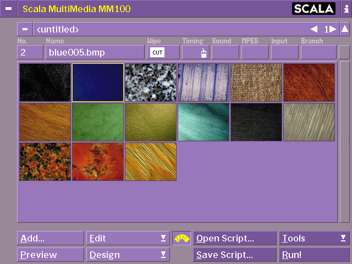Click the up arrow at script bar end
The width and height of the screenshot is (352, 264).
pos(344,29)
